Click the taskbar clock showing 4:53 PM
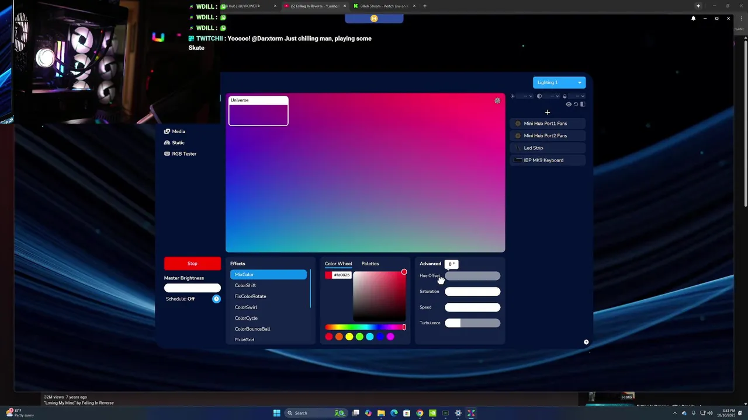 coord(729,413)
